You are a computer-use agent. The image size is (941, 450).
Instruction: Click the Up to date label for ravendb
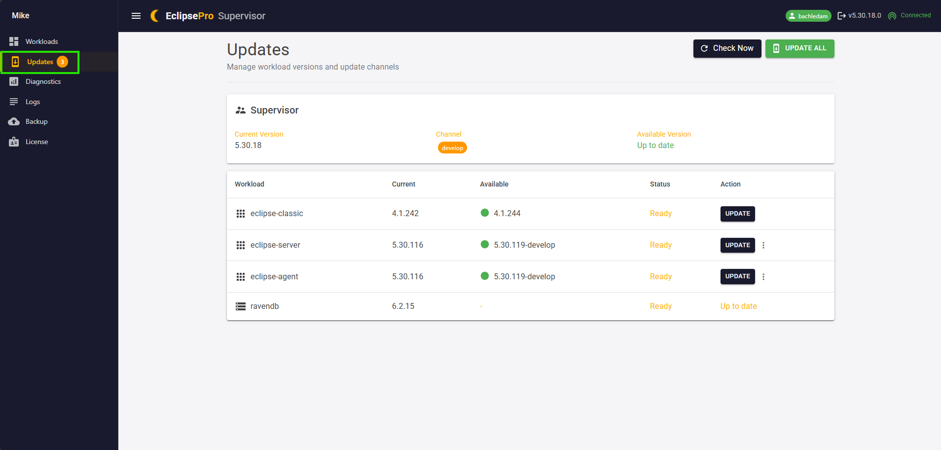[x=738, y=306]
